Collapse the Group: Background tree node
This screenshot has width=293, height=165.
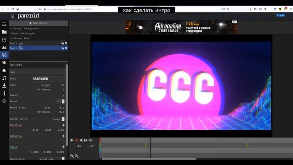11,28
